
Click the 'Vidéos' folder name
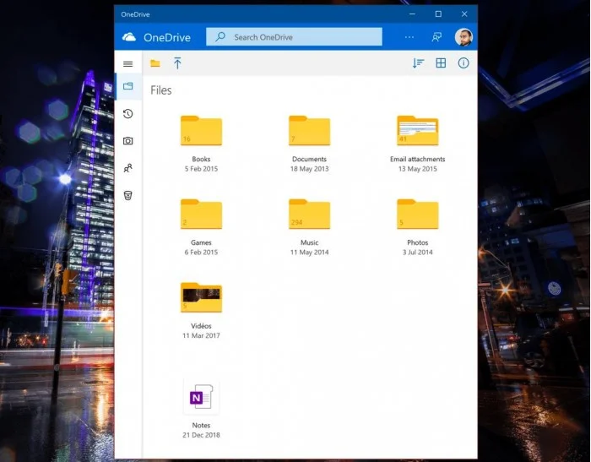coord(201,325)
